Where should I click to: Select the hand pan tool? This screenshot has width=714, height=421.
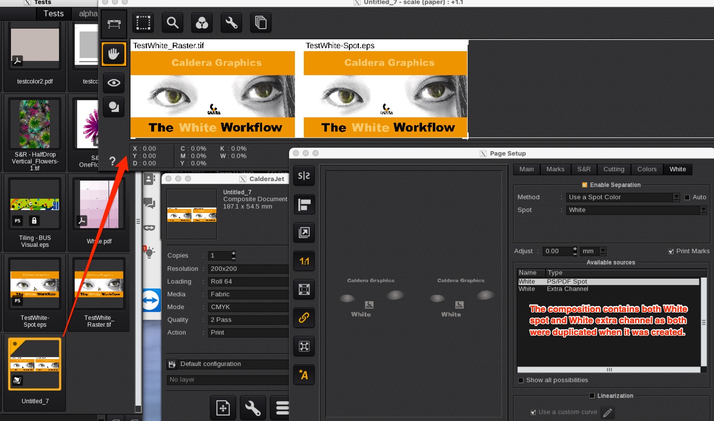(114, 54)
